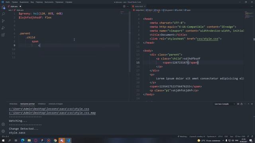The width and height of the screenshot is (255, 143).
Task: Switch to the index.html editor tab
Action: point(139,6)
